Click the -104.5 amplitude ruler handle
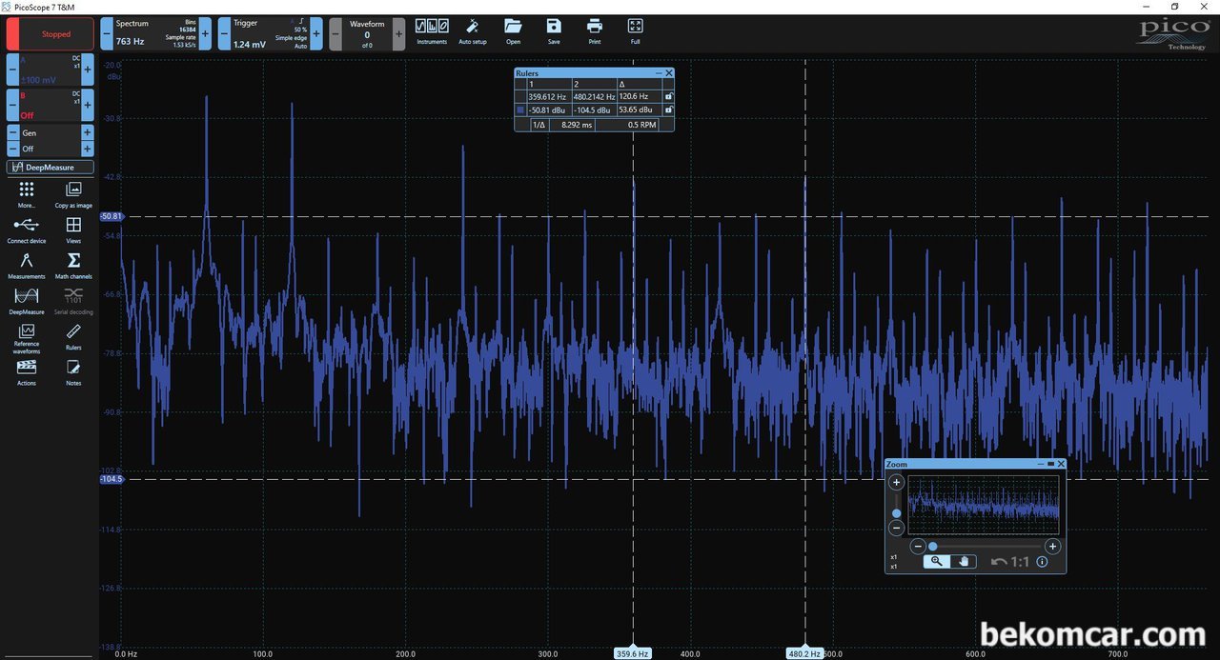Viewport: 1220px width, 660px height. pyautogui.click(x=112, y=480)
